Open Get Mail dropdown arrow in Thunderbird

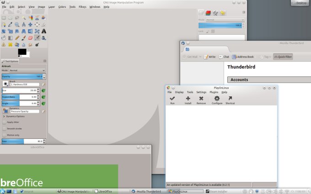[x=200, y=57]
